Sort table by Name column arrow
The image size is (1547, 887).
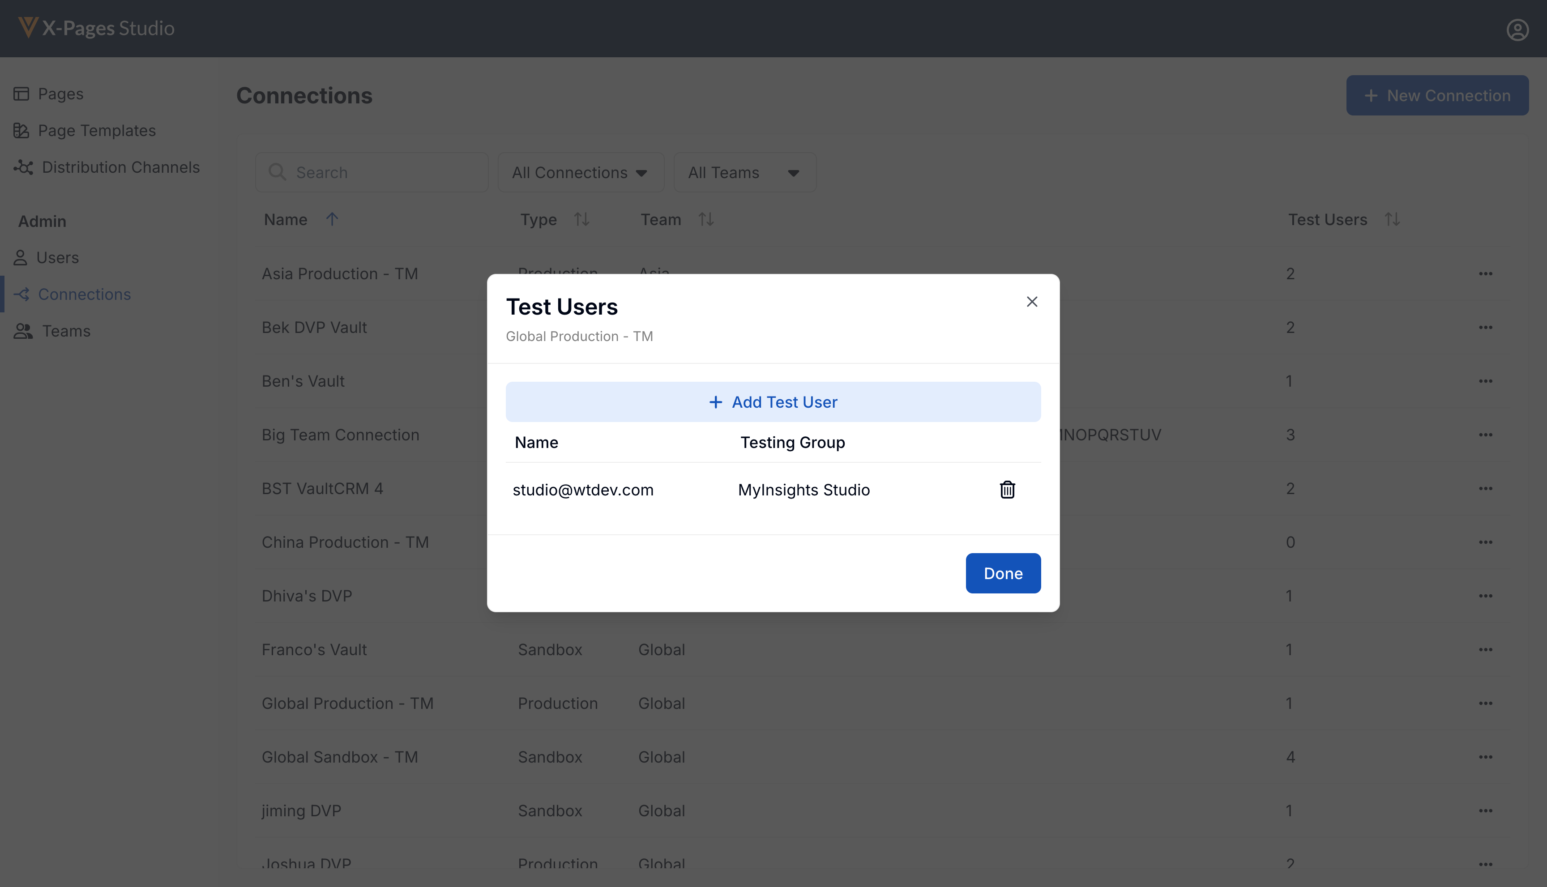[331, 219]
